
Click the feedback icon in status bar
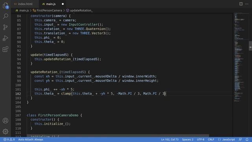coord(240,139)
